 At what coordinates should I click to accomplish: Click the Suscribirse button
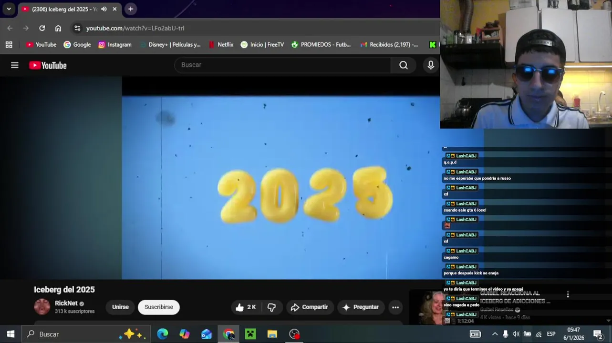tap(159, 307)
